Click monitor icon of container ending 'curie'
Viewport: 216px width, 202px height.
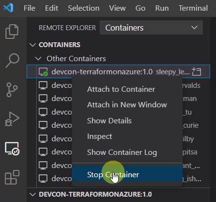[43, 125]
